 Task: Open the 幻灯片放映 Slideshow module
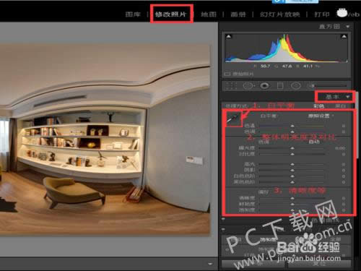(x=279, y=14)
